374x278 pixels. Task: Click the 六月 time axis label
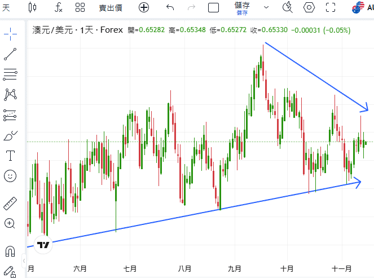[80, 269]
